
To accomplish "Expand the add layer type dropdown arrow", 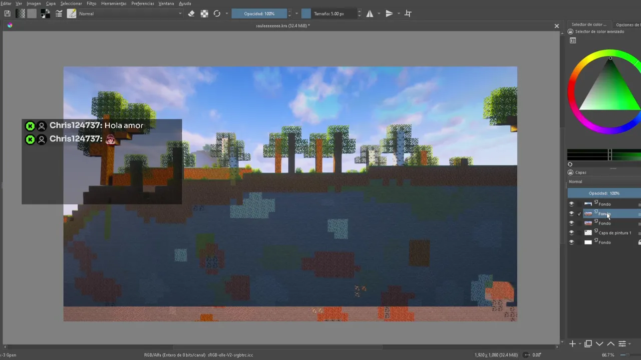I will (x=580, y=344).
